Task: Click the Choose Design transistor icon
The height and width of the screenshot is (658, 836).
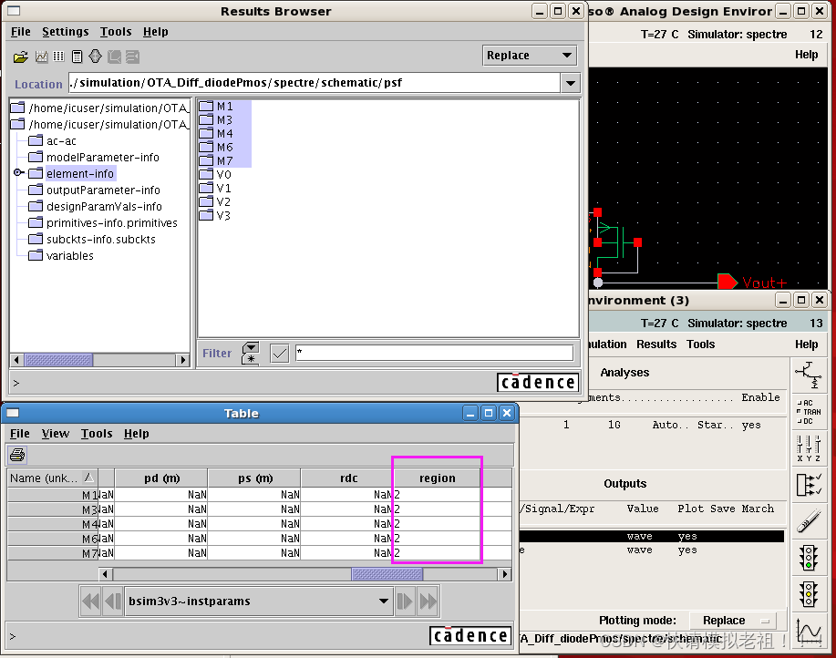Action: click(809, 375)
